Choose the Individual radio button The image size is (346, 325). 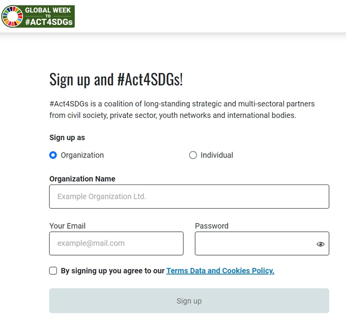(x=193, y=155)
